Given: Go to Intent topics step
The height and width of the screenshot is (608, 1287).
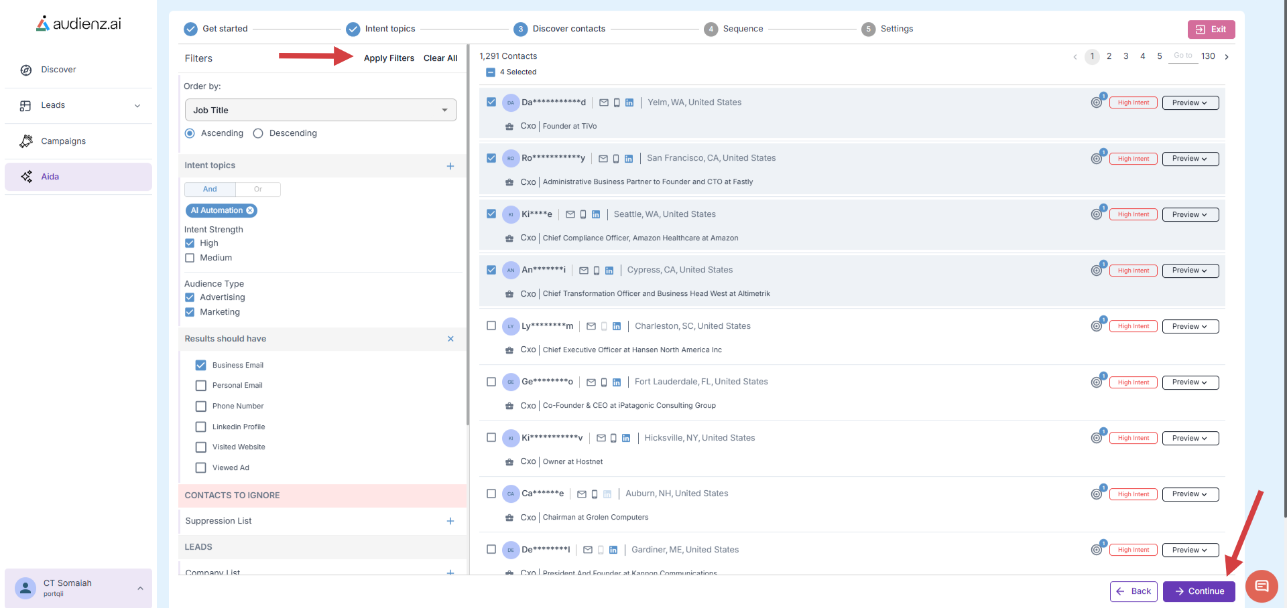Looking at the screenshot, I should click(x=381, y=29).
